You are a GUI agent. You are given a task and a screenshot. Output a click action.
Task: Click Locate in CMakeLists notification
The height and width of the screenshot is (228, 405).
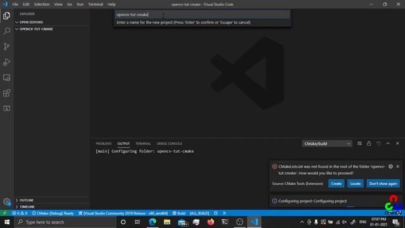(356, 184)
